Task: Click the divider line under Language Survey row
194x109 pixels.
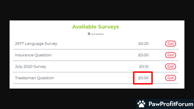Action: coord(96,49)
